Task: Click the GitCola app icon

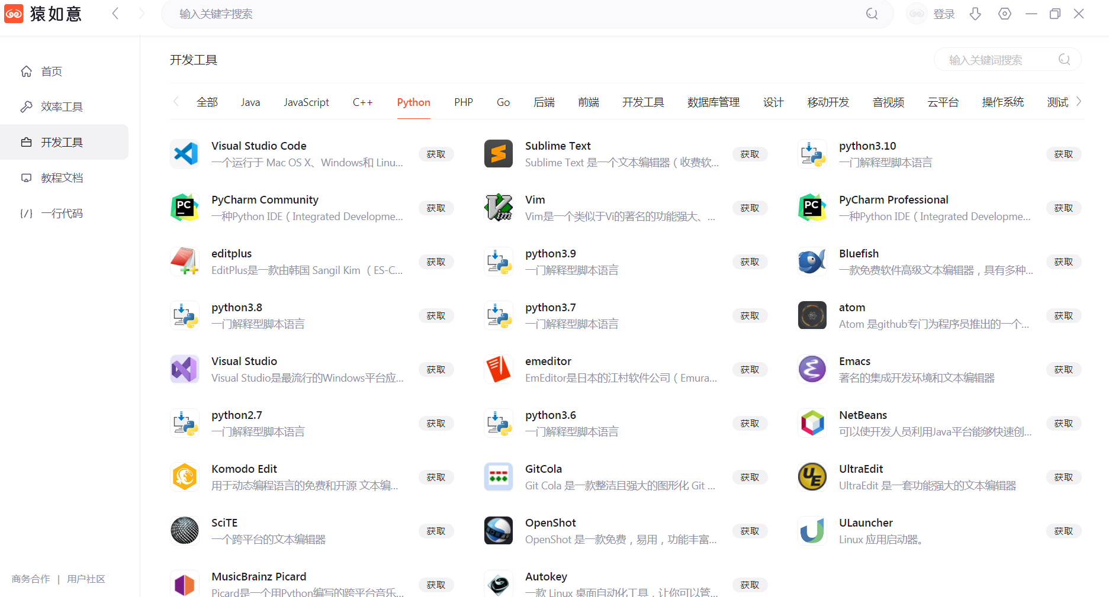Action: pos(499,477)
